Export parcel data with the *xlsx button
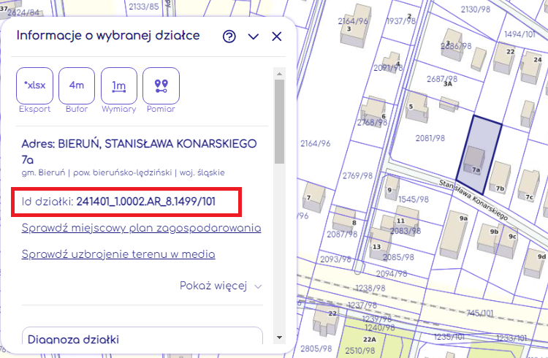This screenshot has width=548, height=358. pos(34,85)
